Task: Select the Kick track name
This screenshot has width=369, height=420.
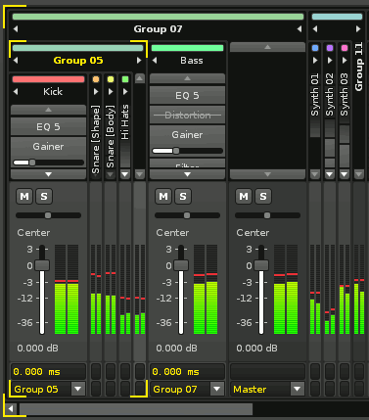Action: [x=53, y=92]
